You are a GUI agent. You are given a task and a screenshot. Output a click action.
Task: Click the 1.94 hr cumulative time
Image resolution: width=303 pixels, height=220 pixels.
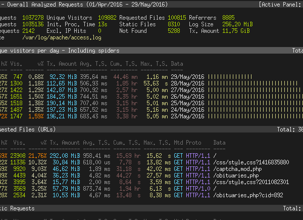coord(130,189)
